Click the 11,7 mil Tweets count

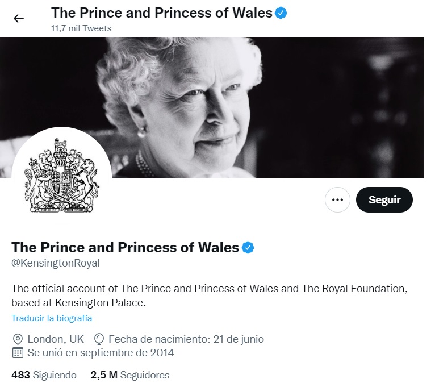[81, 28]
